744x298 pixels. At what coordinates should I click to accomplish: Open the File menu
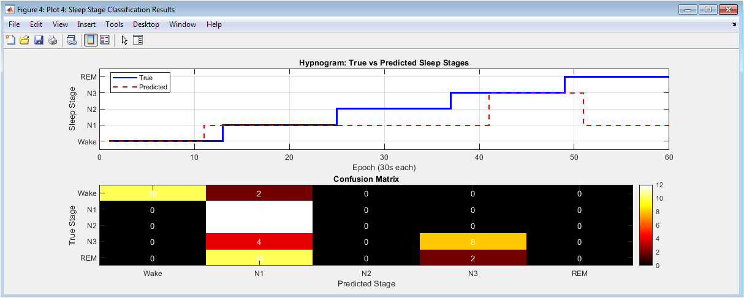(14, 24)
